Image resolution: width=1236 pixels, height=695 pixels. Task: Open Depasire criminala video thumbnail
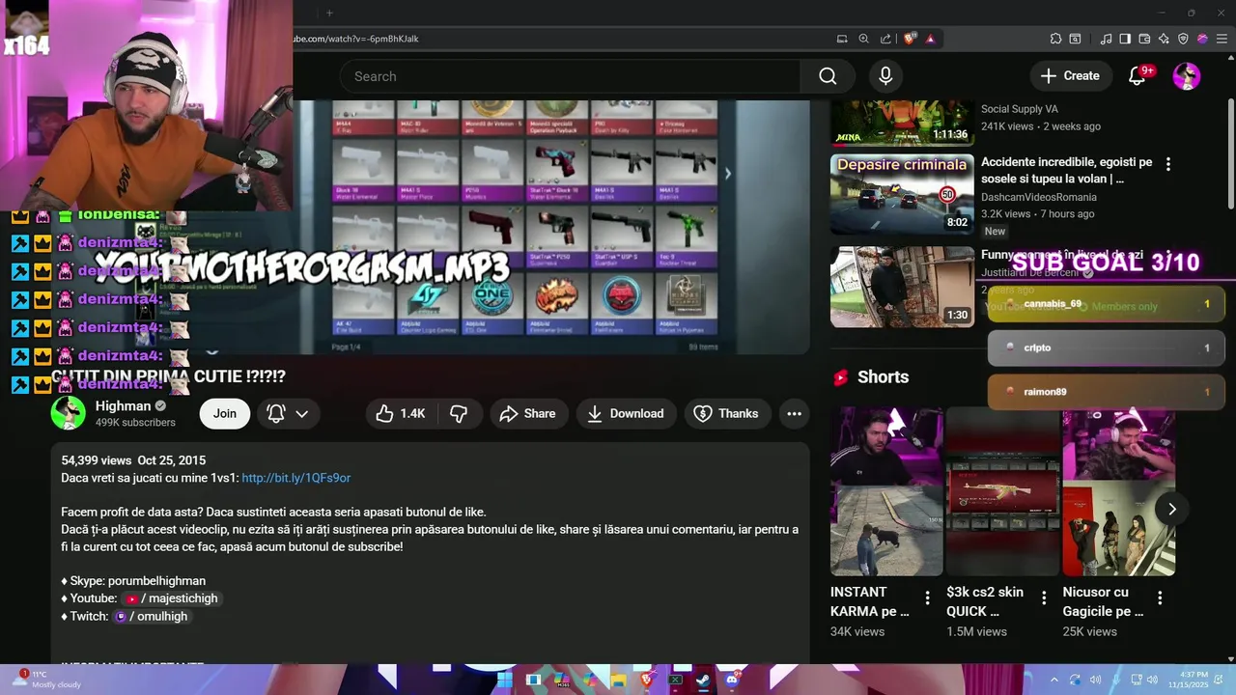pyautogui.click(x=902, y=193)
